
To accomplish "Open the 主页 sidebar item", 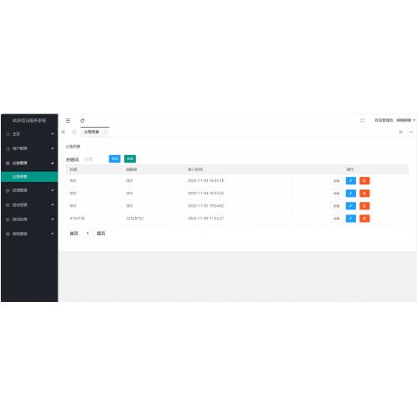I will pyautogui.click(x=29, y=134).
